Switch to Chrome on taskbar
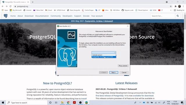Screen dimensions: 186x105 tap(68, 103)
